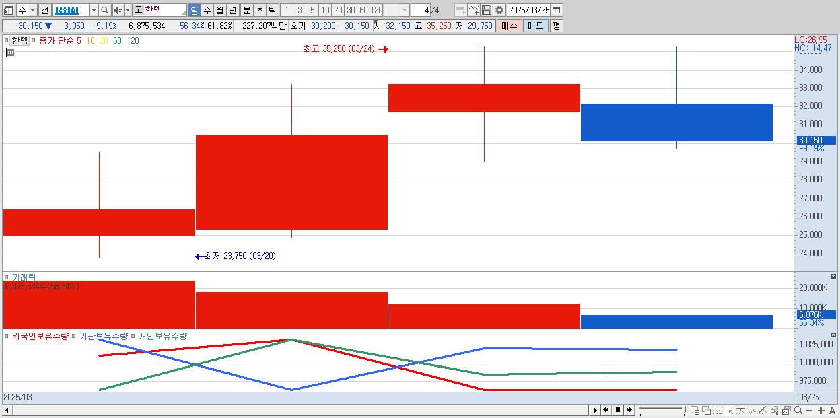Close the holdings panel with its corner box
This screenshot has width=840, height=418.
coord(833,335)
